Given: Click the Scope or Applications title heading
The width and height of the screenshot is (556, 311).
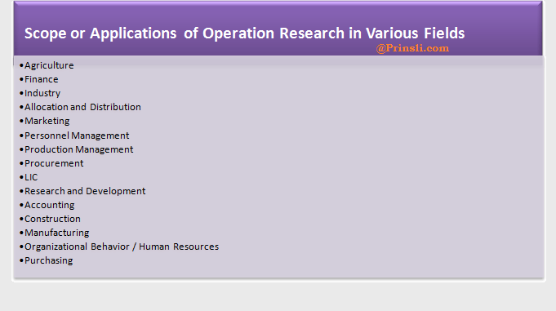Looking at the screenshot, I should (x=244, y=33).
